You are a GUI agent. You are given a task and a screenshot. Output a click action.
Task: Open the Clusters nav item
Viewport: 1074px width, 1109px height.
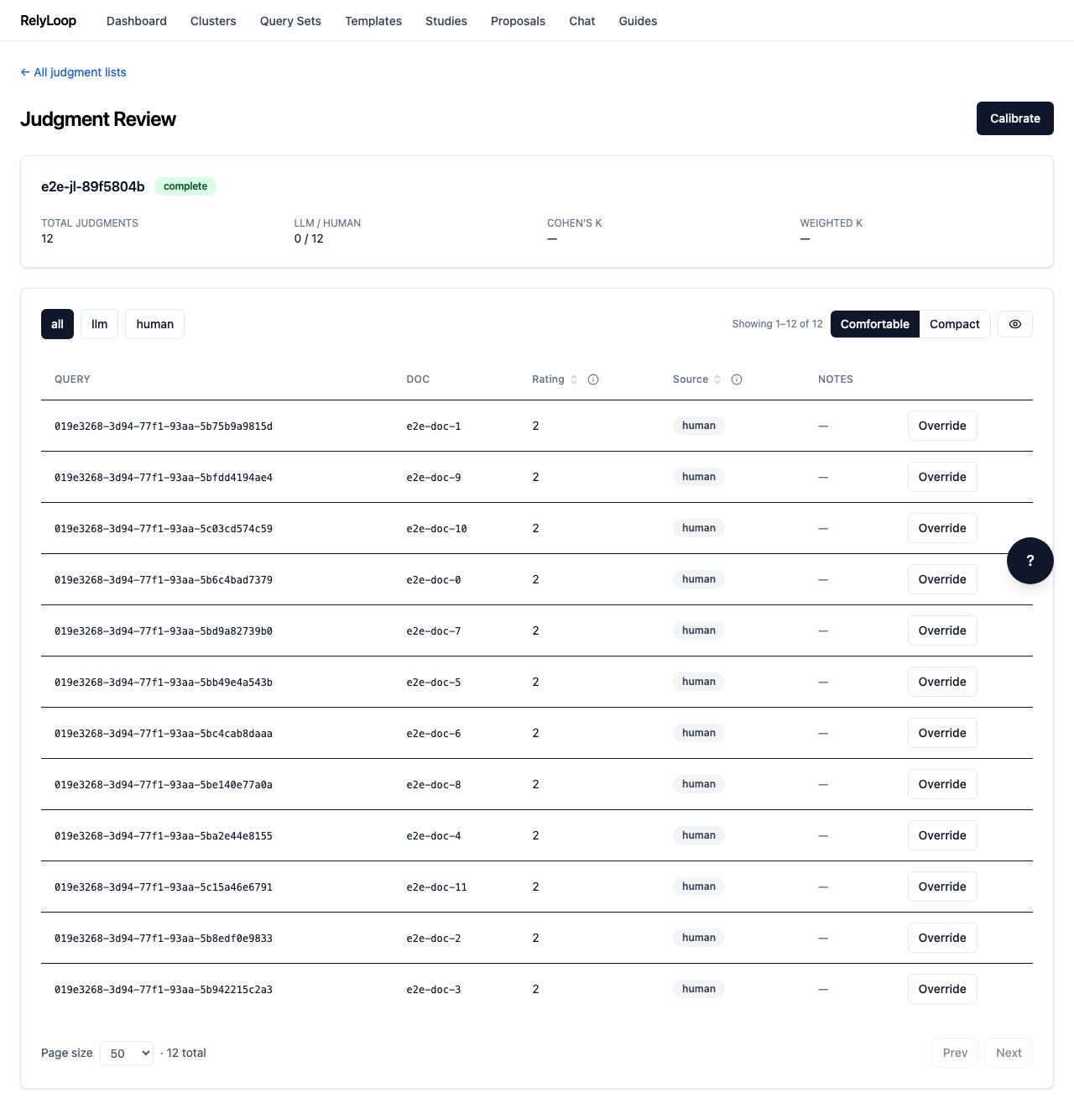[x=213, y=21]
